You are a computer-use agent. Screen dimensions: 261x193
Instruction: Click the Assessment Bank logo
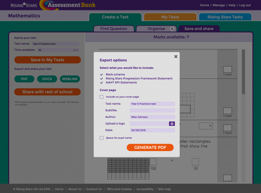tap(68, 5)
